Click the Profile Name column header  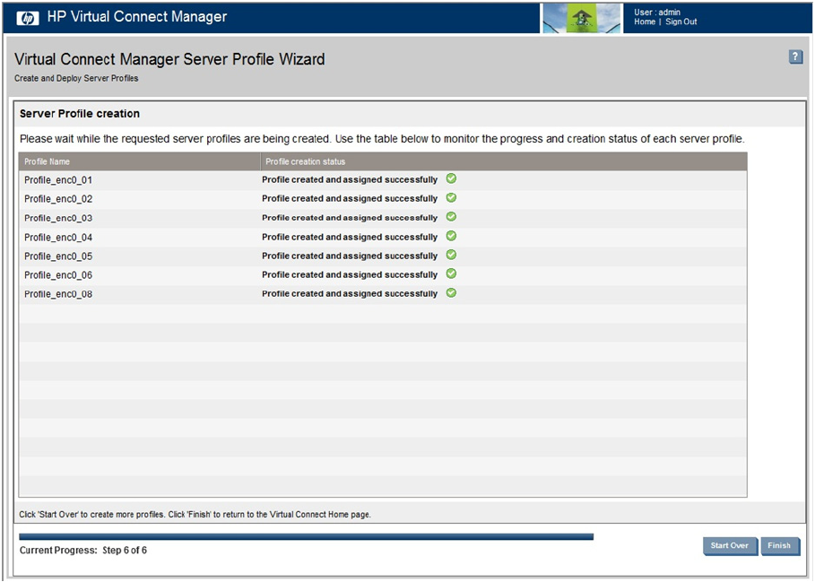(x=47, y=161)
